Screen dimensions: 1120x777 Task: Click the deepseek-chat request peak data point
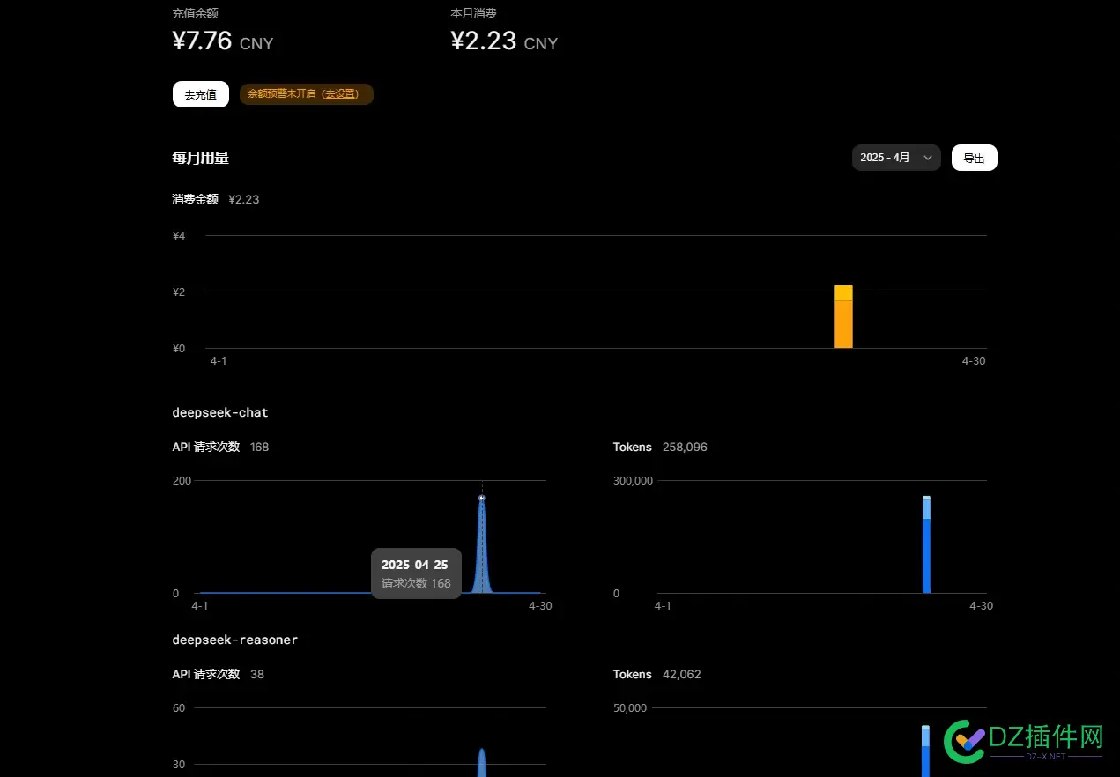point(482,499)
